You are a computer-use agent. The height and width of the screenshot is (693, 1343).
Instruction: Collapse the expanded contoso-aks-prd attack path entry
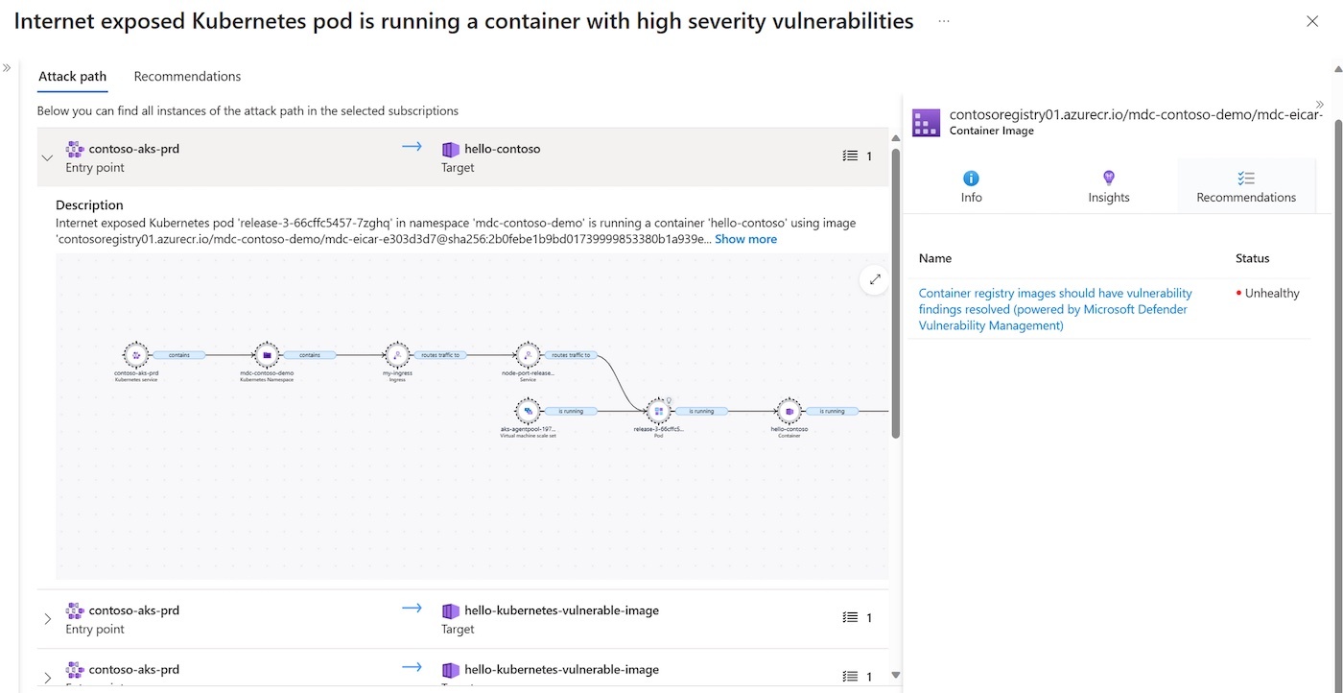click(45, 156)
